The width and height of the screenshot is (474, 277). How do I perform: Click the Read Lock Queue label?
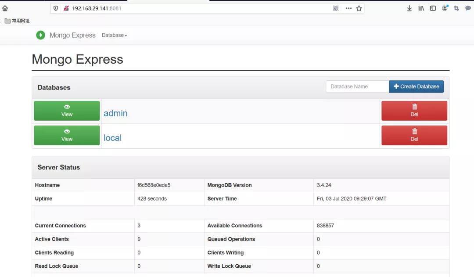point(57,266)
